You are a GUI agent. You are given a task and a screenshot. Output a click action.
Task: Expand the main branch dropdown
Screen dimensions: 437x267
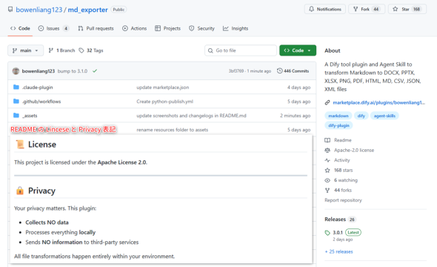pos(25,50)
